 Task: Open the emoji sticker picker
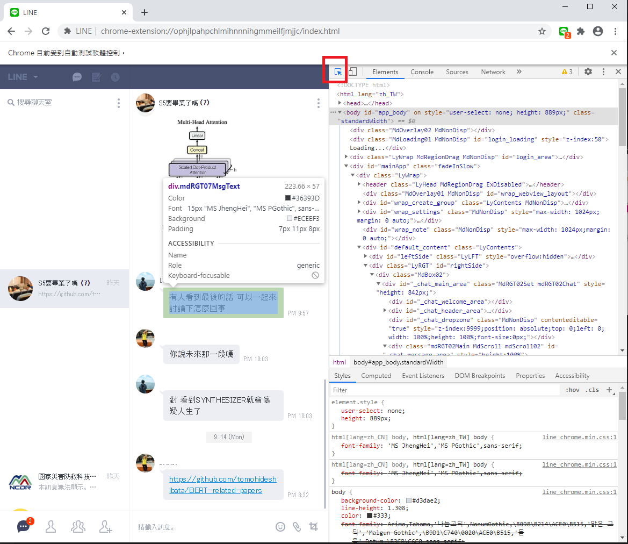280,527
